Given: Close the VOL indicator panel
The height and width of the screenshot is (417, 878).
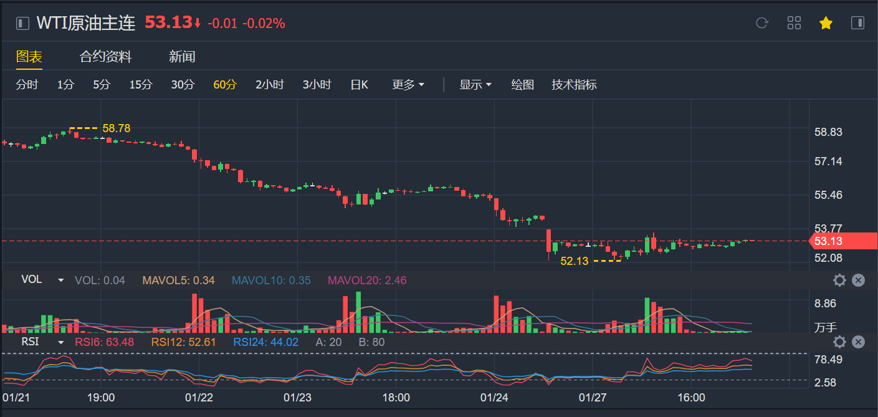Looking at the screenshot, I should coord(858,280).
